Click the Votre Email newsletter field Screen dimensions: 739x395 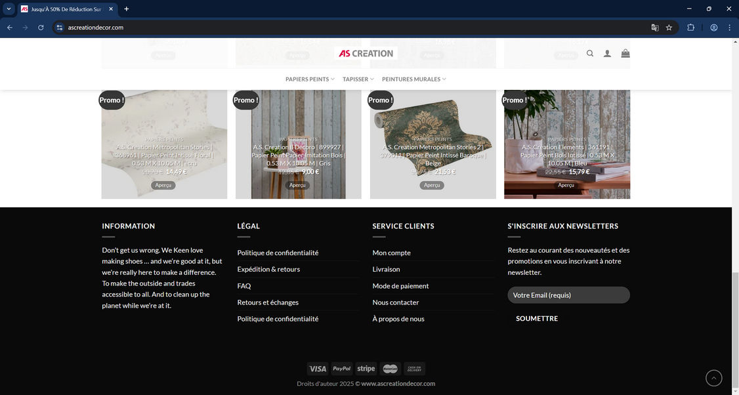click(x=568, y=295)
